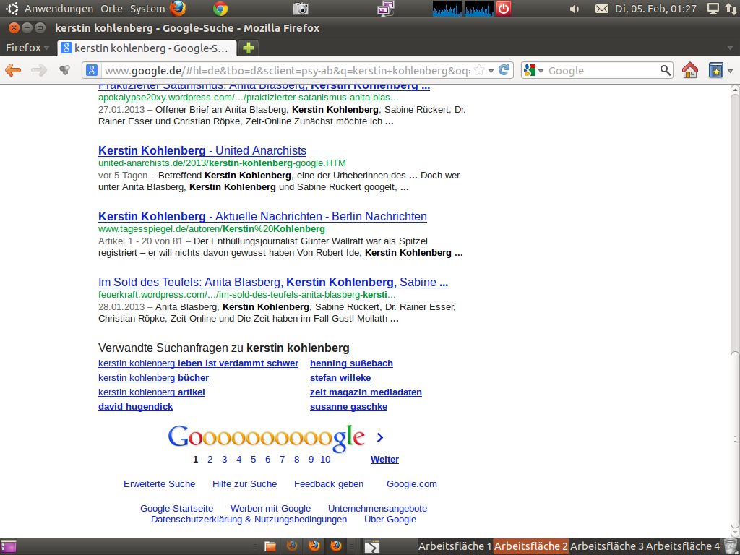740x555 pixels.
Task: Click the page vertical scrollbar thumb
Action: [735, 439]
